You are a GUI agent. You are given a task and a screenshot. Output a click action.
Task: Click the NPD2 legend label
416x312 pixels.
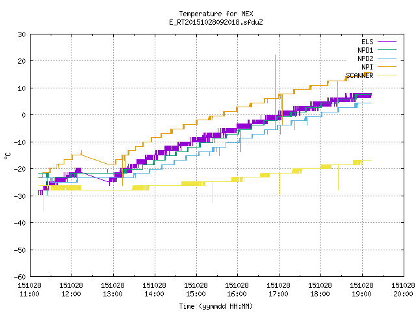(365, 58)
